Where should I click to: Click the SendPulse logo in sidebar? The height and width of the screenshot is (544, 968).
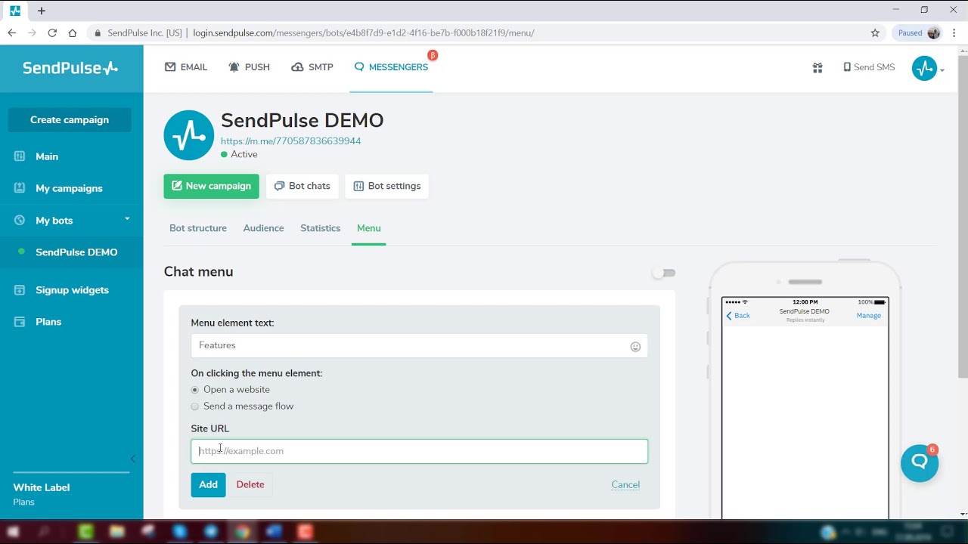point(70,68)
